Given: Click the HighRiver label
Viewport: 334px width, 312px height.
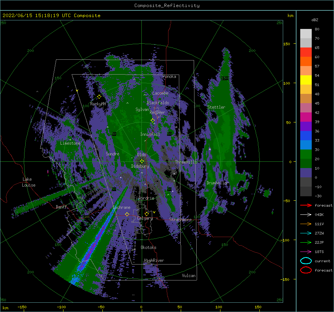Looking at the screenshot, I should [154, 260].
